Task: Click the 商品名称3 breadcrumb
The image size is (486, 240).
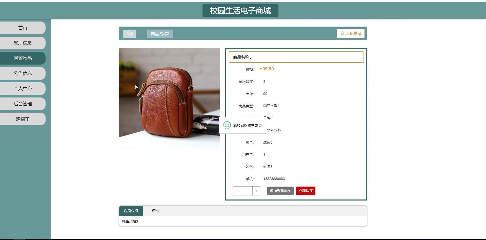Action: [160, 34]
